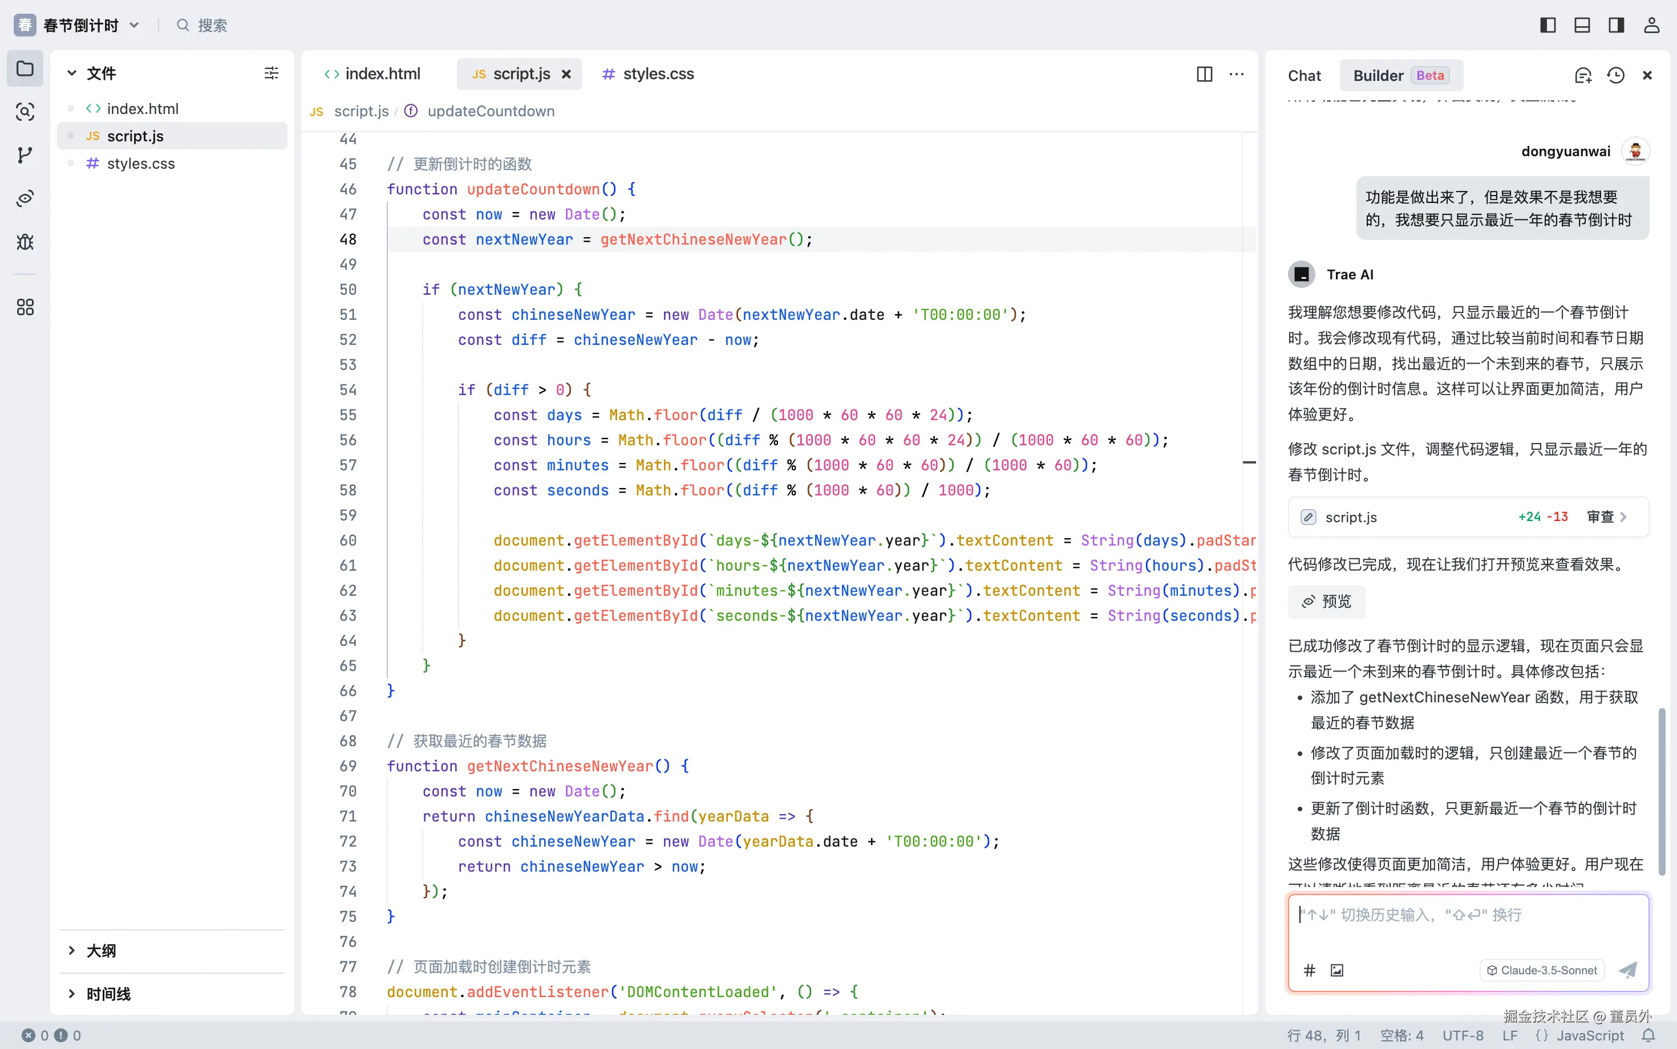Click the chat panel scrollbar
Image resolution: width=1677 pixels, height=1049 pixels.
[x=1661, y=792]
